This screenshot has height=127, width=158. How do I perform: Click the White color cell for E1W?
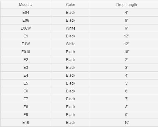(71, 44)
